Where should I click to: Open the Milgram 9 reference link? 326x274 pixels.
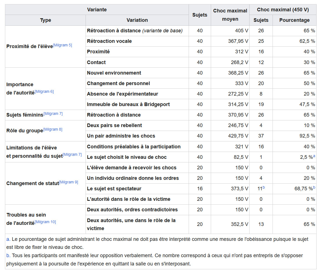68,182
